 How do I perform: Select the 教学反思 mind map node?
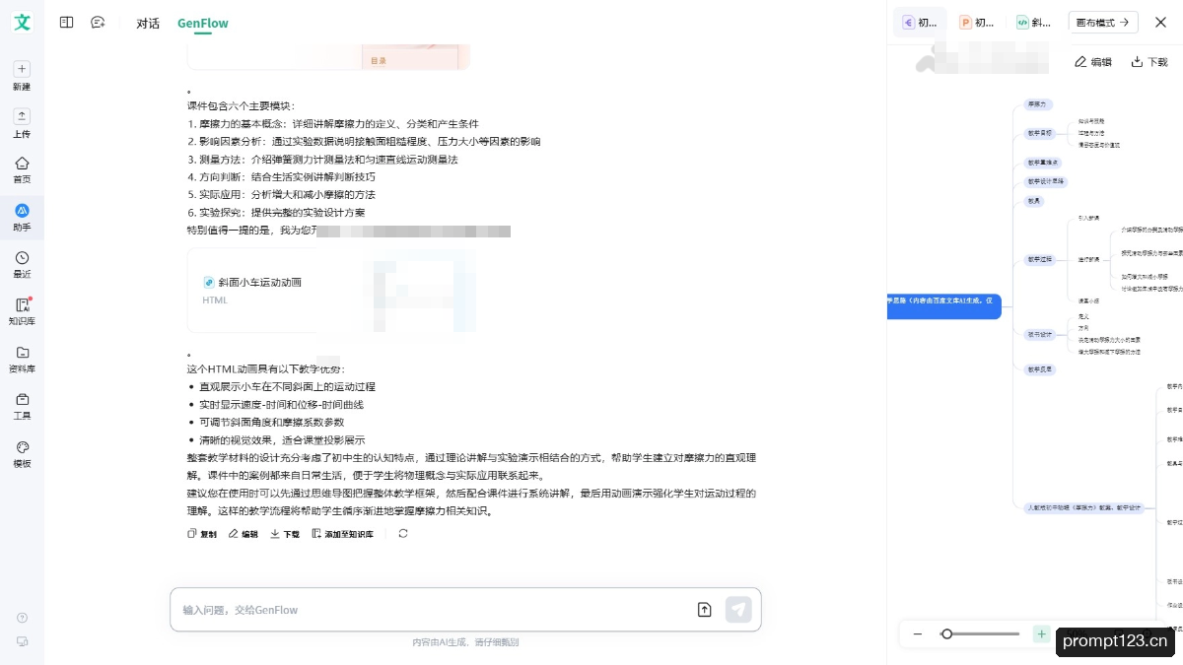[x=1040, y=369]
